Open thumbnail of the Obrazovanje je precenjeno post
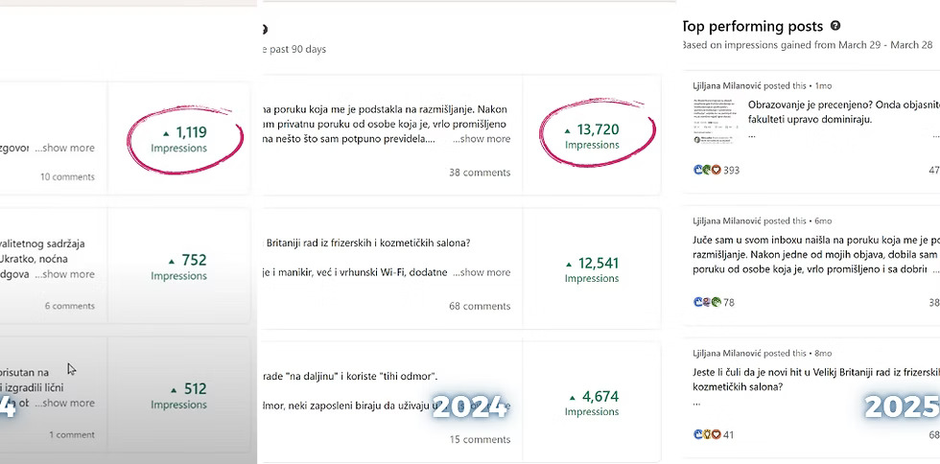 pyautogui.click(x=714, y=120)
